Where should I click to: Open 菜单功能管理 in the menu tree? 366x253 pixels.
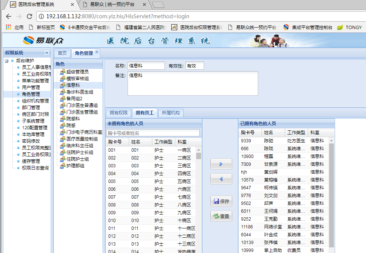35,81
